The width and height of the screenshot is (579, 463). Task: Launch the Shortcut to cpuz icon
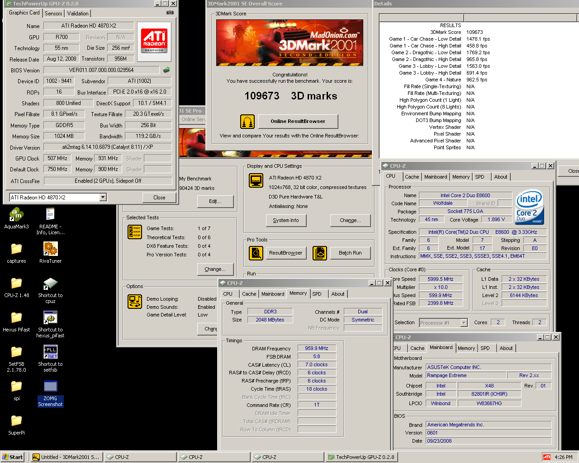coord(50,290)
